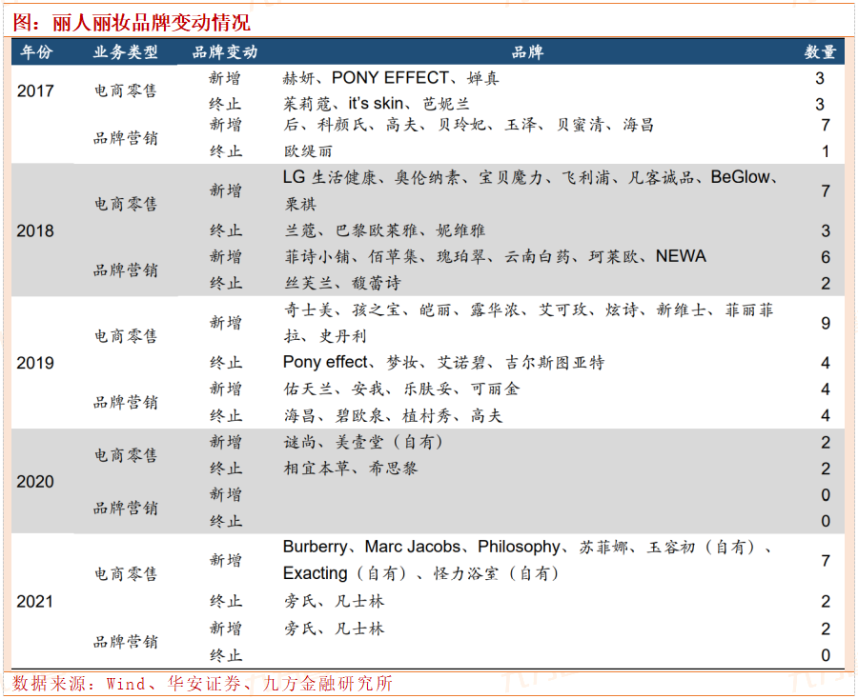This screenshot has width=858, height=699.
Task: Click the brand cell 丝芙兰、馥蕾诗
Action: pyautogui.click(x=342, y=283)
